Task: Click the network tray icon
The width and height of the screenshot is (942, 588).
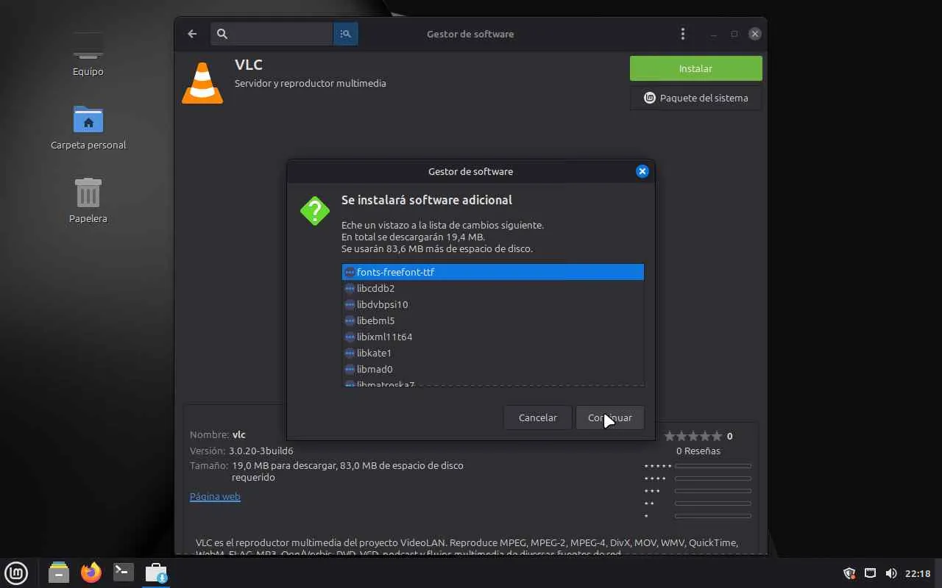Action: pos(870,573)
